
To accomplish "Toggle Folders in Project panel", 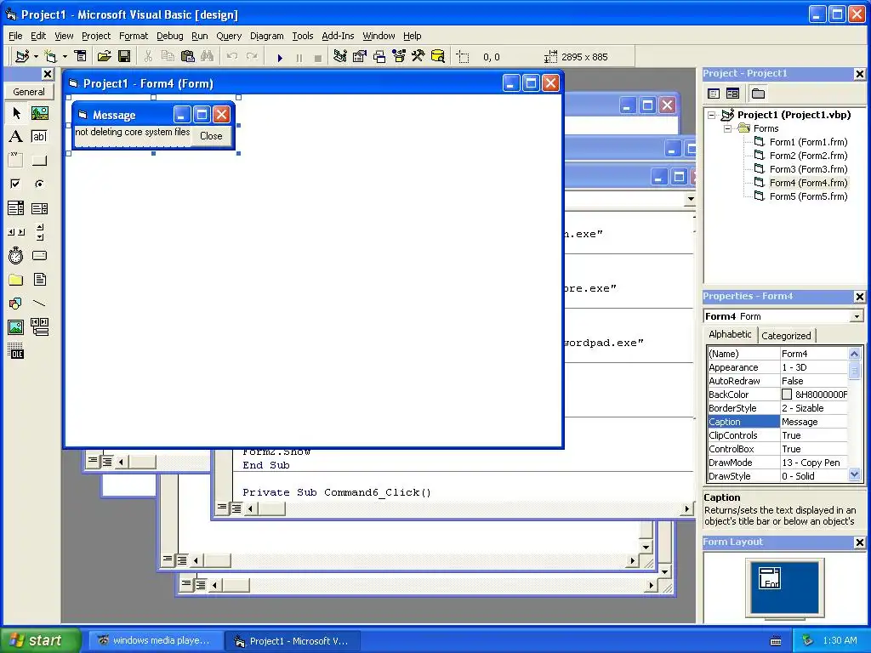I will [758, 94].
